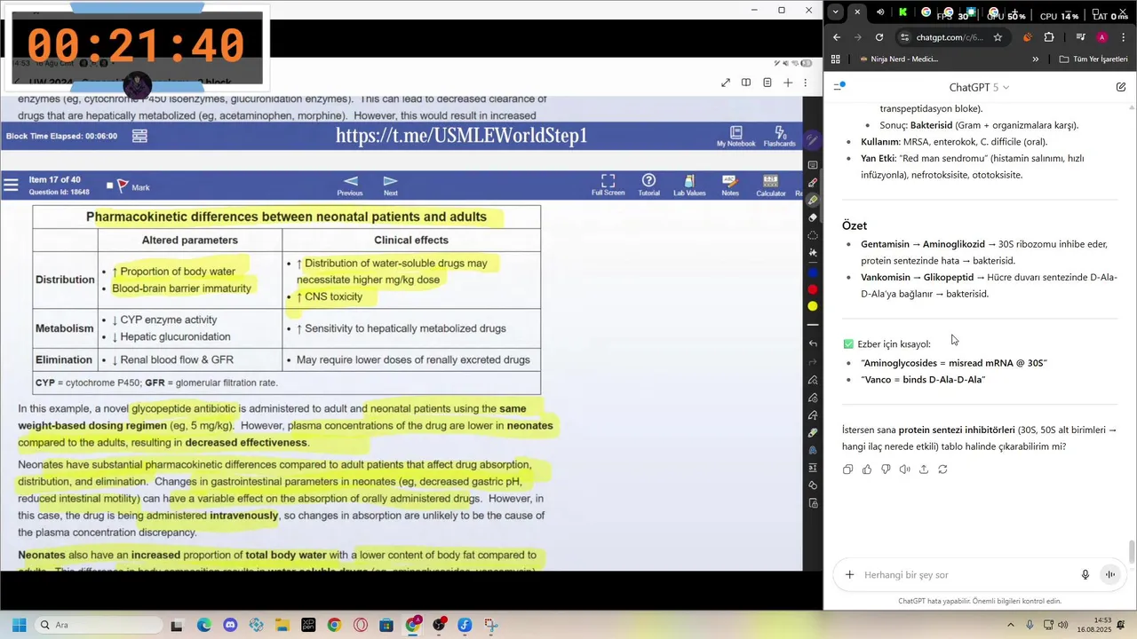
Task: Open the UWorld hamburger question list
Action: (x=11, y=185)
